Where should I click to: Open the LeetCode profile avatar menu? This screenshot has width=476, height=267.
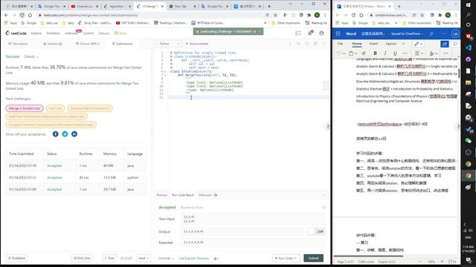(x=321, y=33)
